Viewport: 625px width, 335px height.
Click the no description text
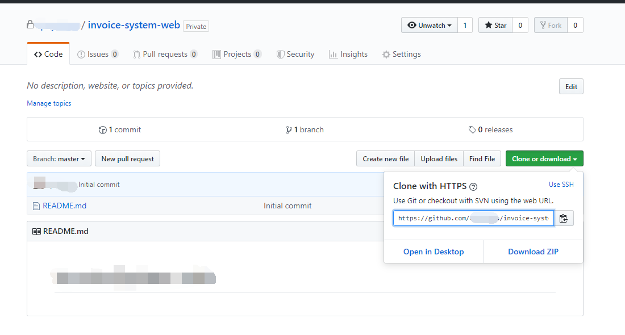tap(110, 86)
